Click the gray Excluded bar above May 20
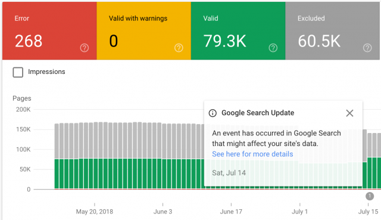Viewport: 381px width, 220px height. [96, 141]
